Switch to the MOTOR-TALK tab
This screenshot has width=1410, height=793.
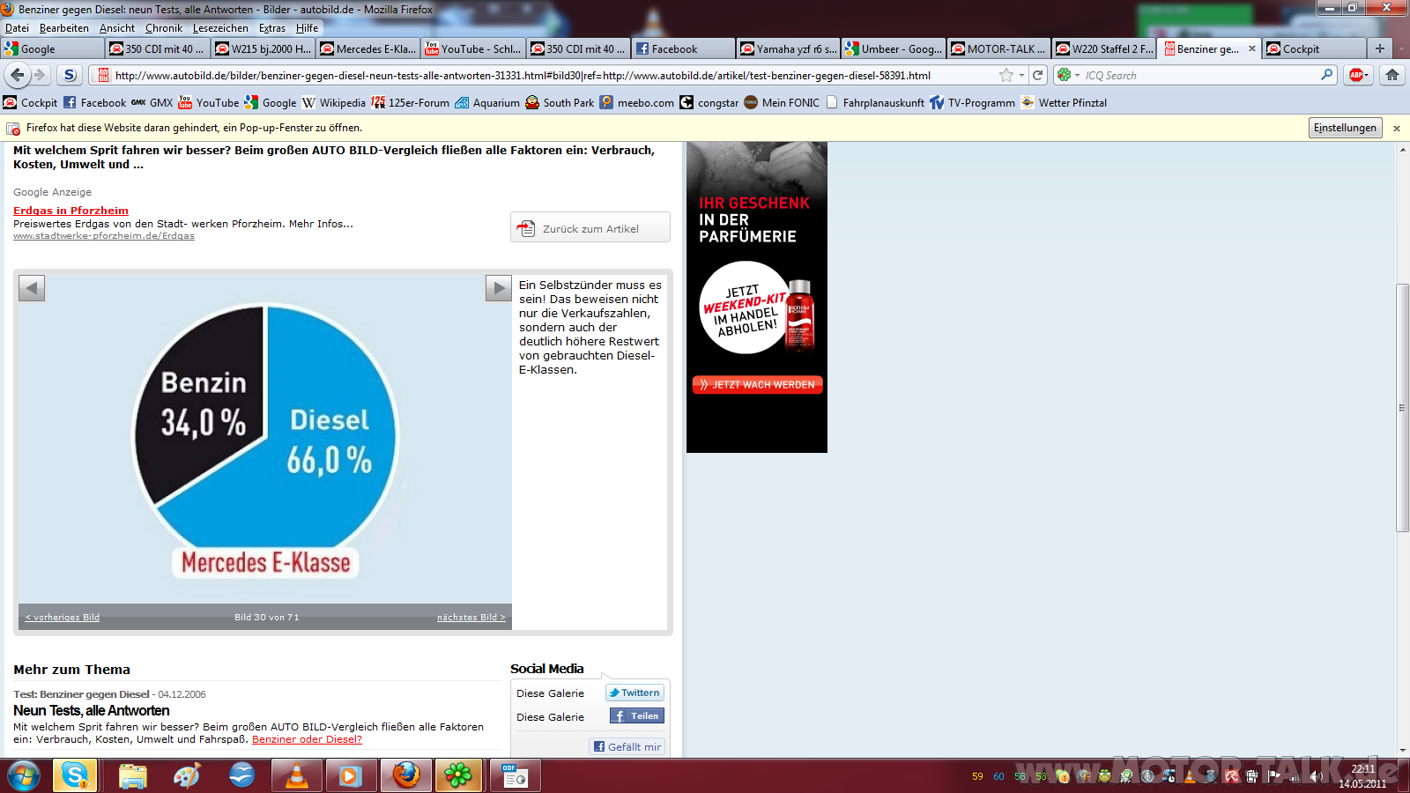[x=998, y=48]
